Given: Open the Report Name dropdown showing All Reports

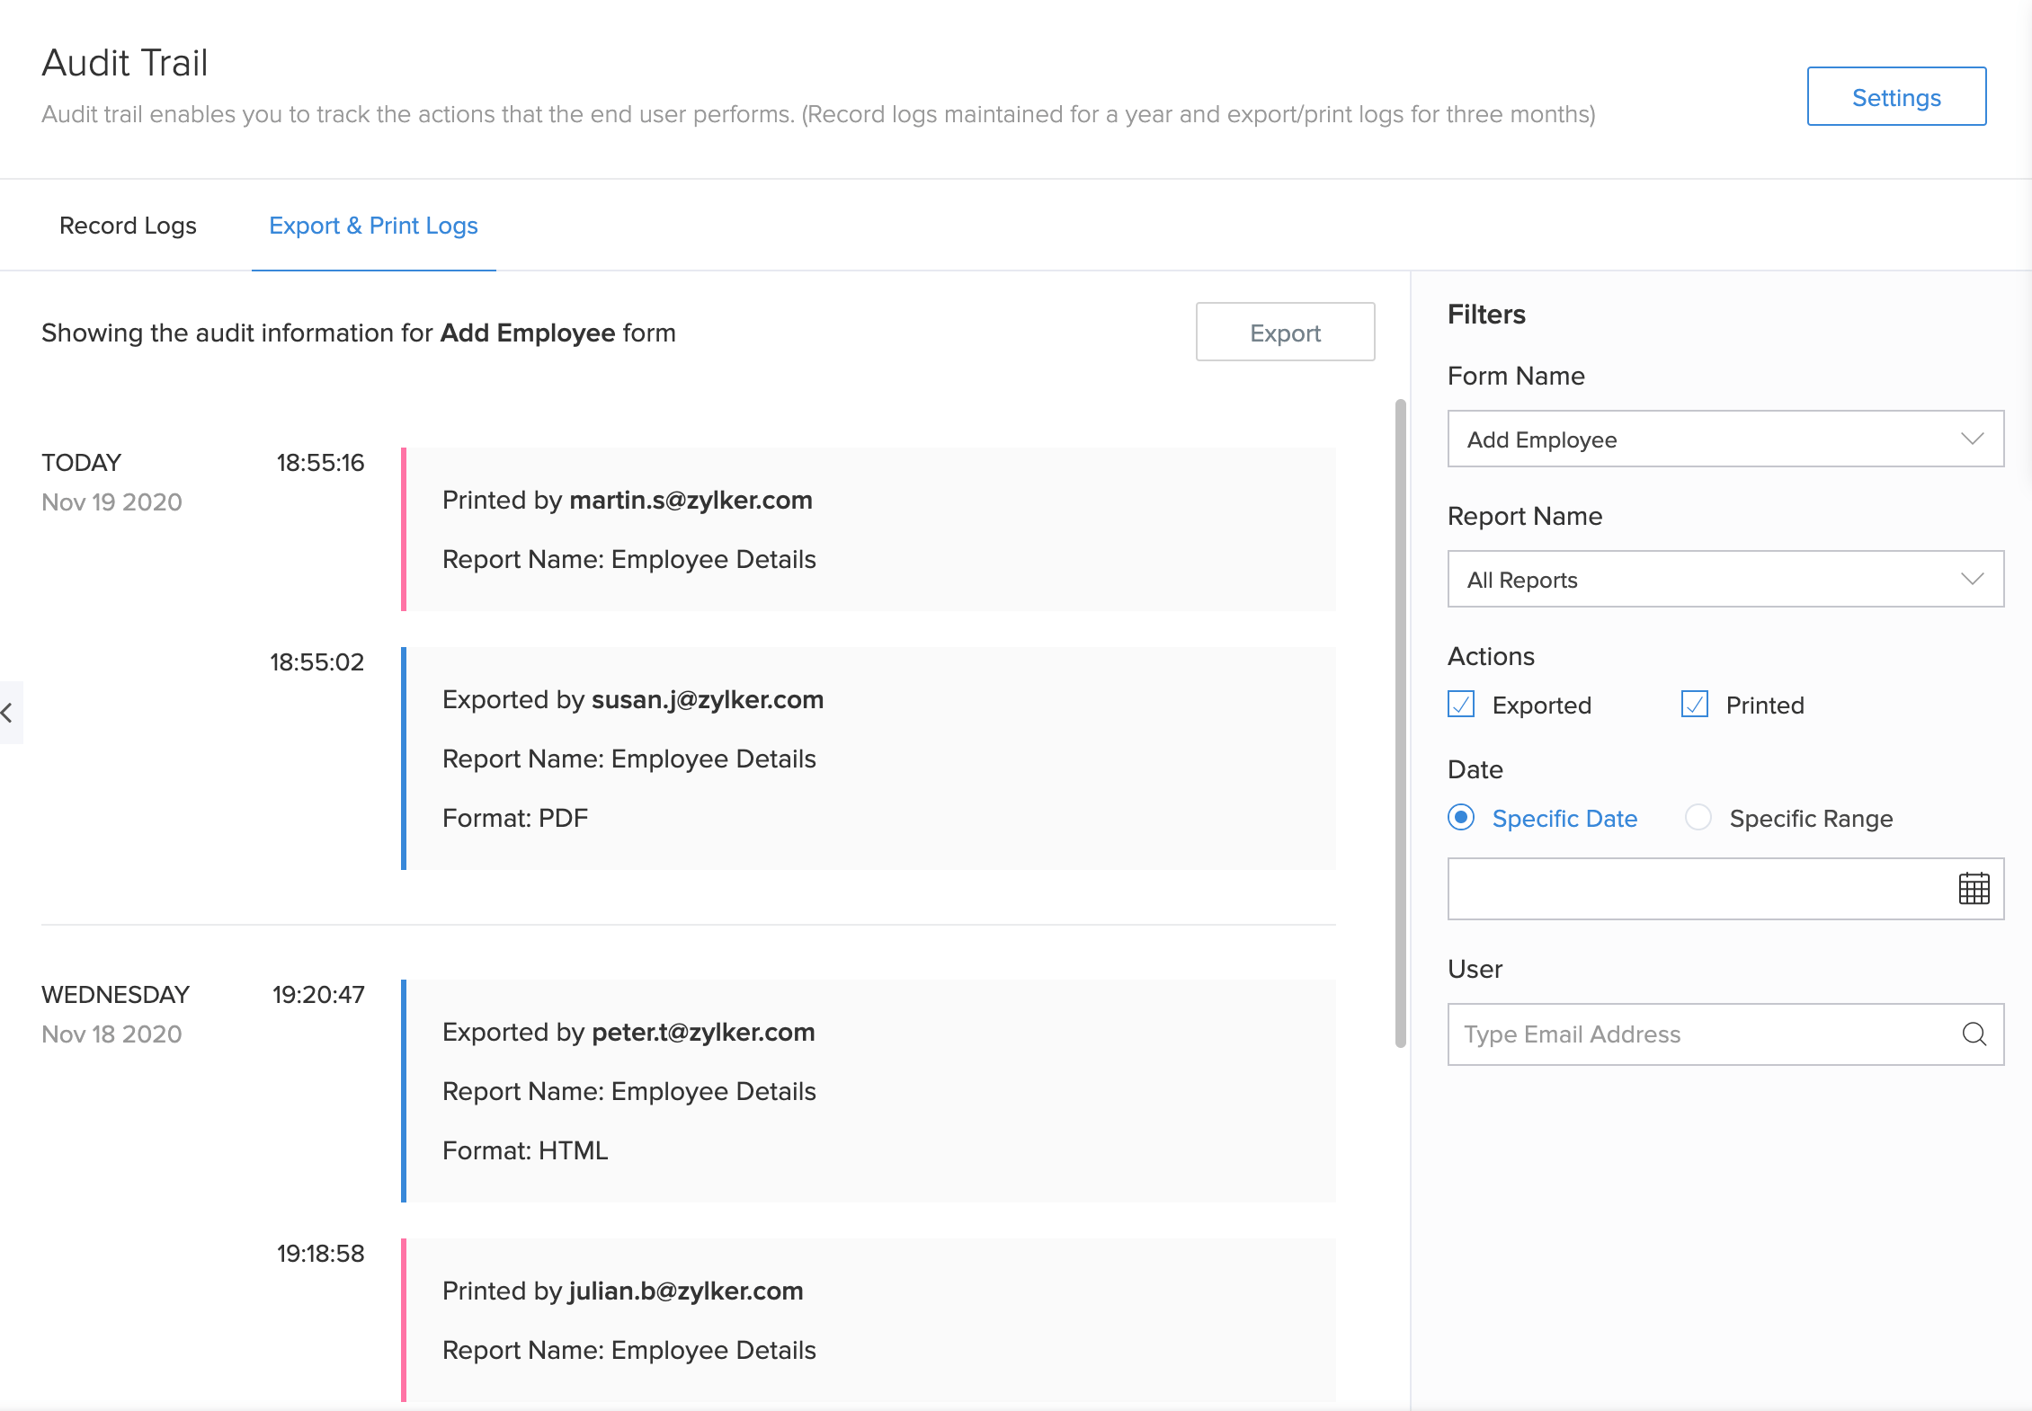Looking at the screenshot, I should [x=1725, y=580].
